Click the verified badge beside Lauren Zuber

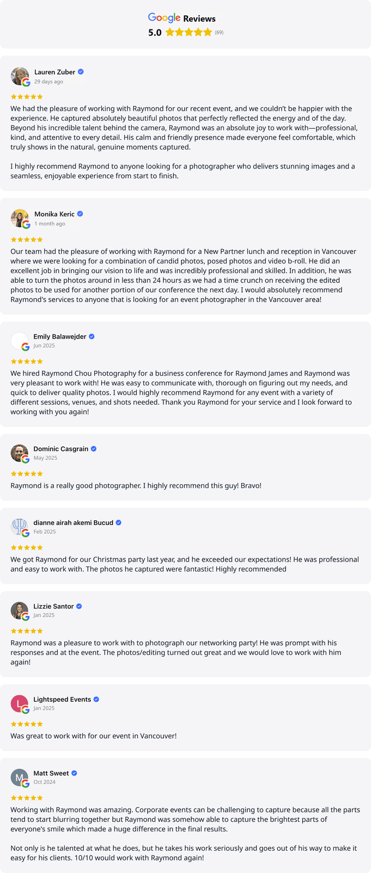point(81,72)
